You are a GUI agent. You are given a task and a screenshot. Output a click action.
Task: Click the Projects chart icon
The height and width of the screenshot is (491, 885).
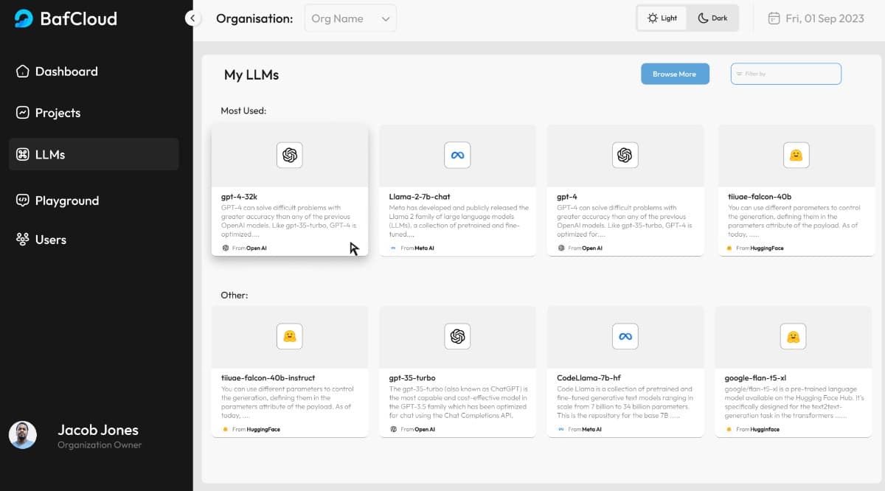(x=23, y=113)
